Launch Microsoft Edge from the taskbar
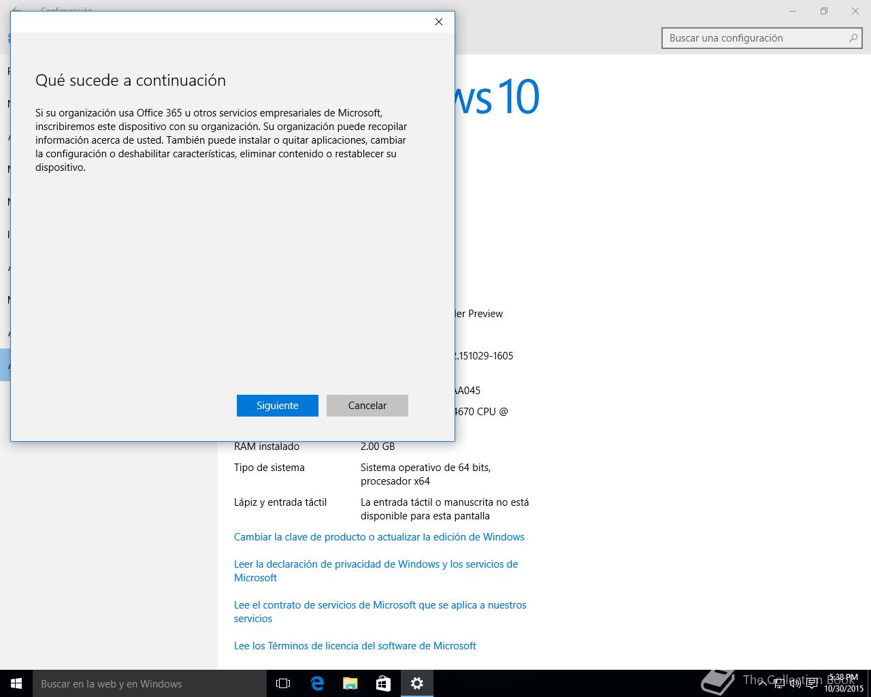Image resolution: width=871 pixels, height=697 pixels. pyautogui.click(x=317, y=683)
